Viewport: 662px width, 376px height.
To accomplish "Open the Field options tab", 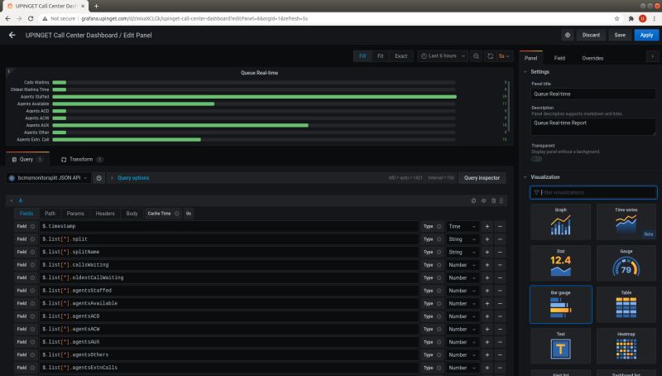I will pyautogui.click(x=559, y=58).
